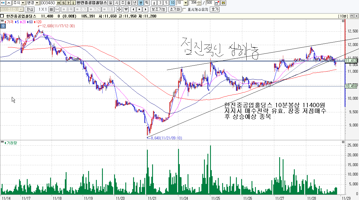Switch to the 일 (daily) chart period

(110, 3)
